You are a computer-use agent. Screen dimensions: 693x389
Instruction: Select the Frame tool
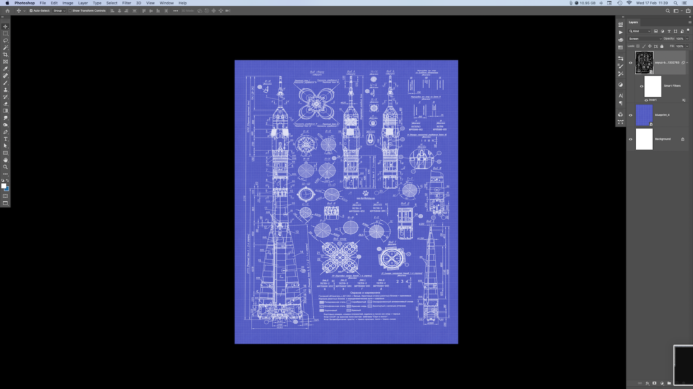click(5, 62)
